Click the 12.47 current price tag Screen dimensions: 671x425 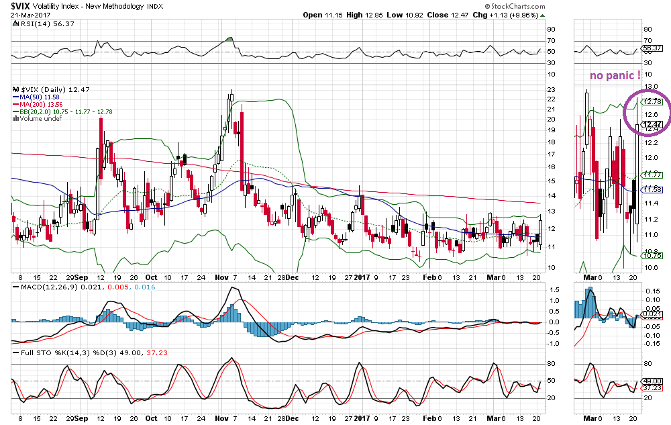652,124
